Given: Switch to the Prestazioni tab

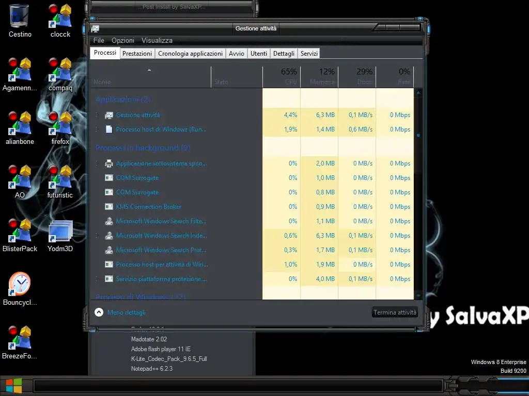Looking at the screenshot, I should point(137,54).
